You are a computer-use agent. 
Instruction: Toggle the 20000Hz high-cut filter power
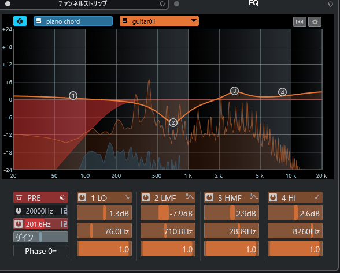point(19,211)
